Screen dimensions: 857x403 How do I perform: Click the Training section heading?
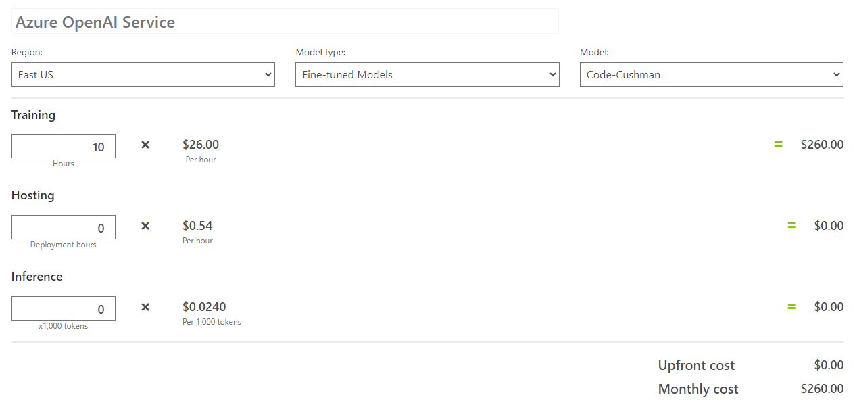pyautogui.click(x=33, y=115)
